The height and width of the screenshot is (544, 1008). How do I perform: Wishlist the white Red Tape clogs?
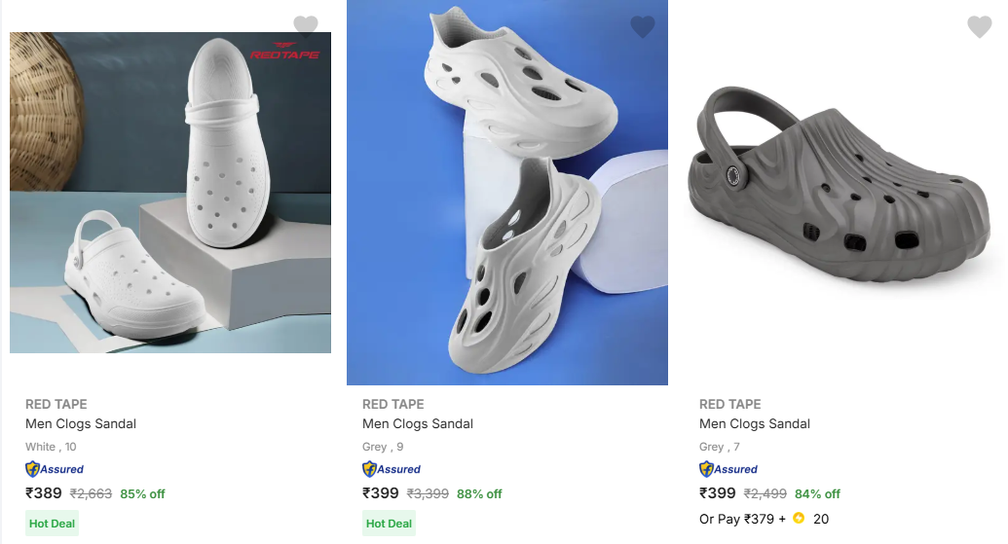(306, 26)
